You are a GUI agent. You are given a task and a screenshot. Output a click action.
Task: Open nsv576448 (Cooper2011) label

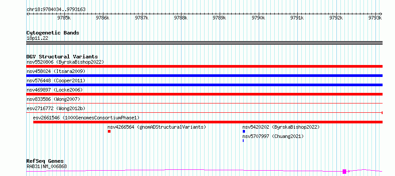[56, 80]
